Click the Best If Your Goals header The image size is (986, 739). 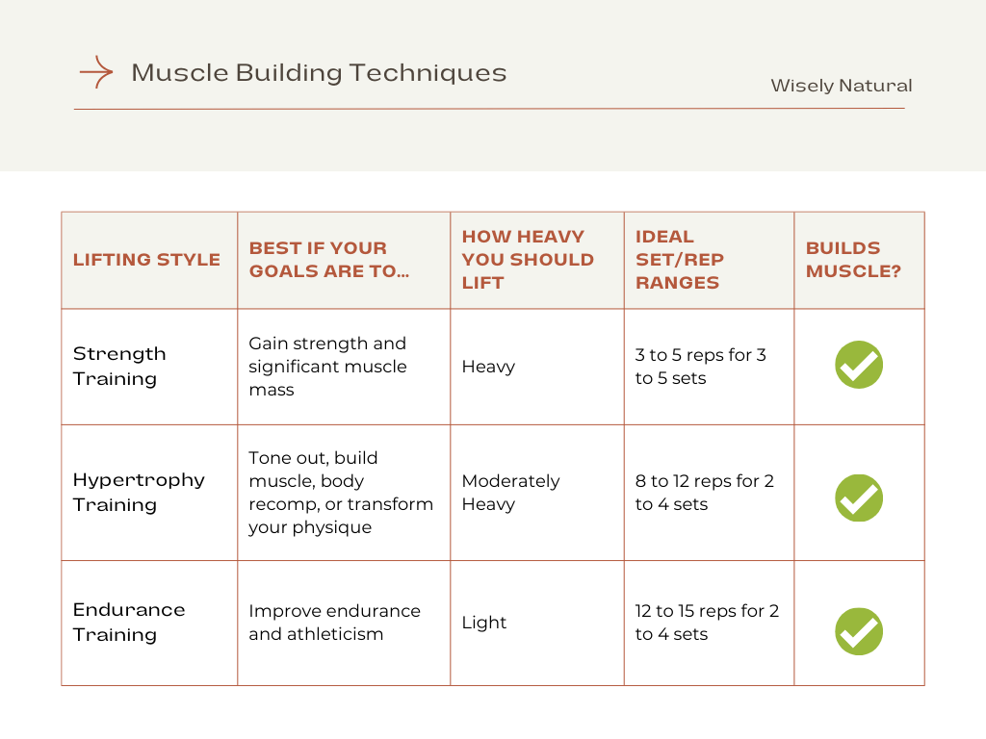click(328, 260)
